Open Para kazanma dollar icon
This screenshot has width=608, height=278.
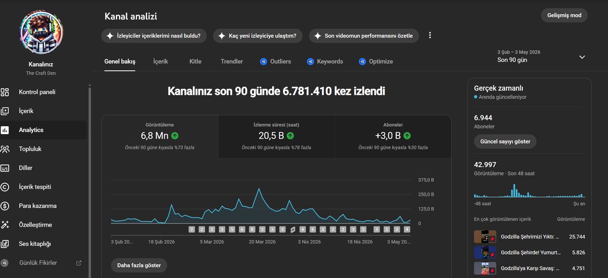pos(5,206)
